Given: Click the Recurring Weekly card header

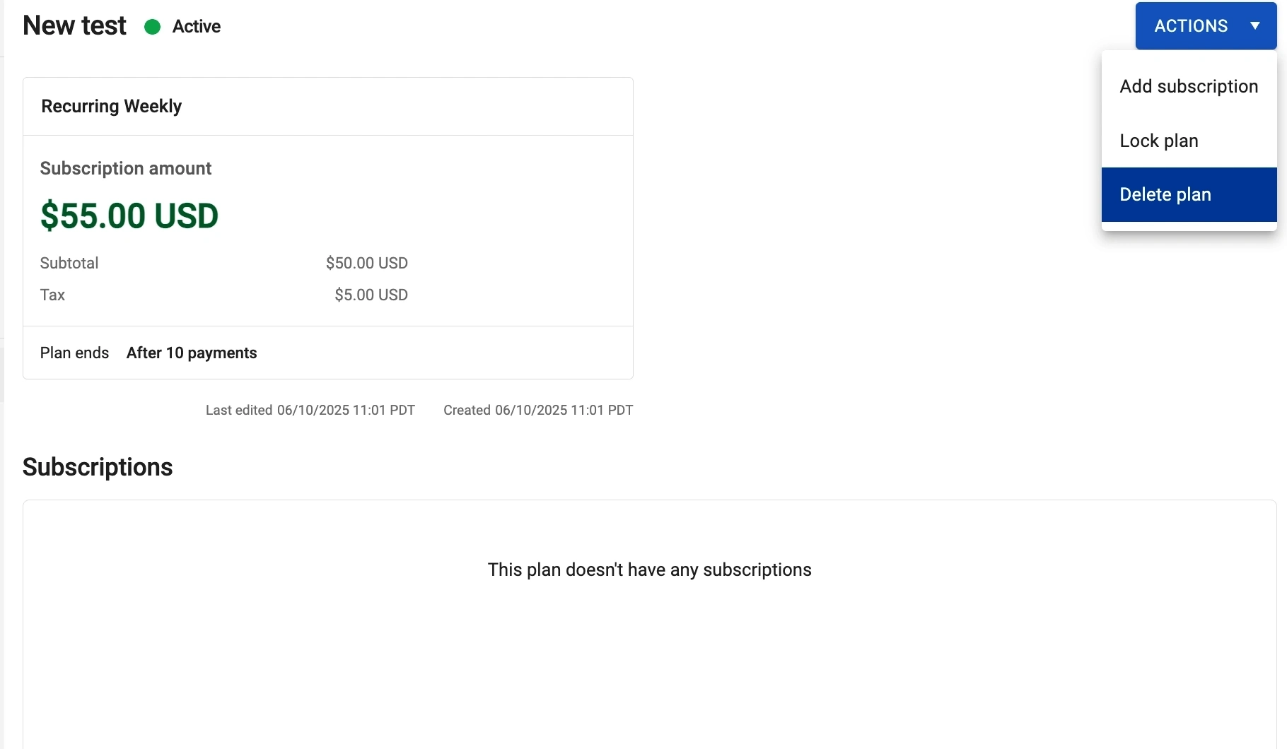Looking at the screenshot, I should pyautogui.click(x=112, y=106).
